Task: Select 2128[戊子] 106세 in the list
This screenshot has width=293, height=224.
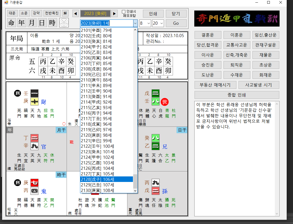Action: pyautogui.click(x=107, y=179)
